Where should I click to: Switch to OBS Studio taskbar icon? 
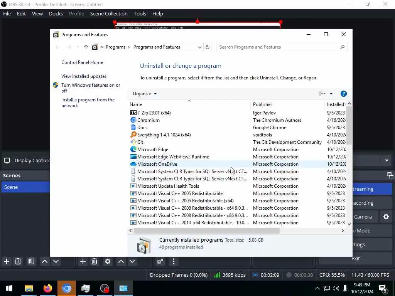pyautogui.click(x=104, y=288)
